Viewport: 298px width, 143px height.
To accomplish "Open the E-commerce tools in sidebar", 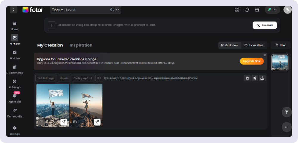I will pos(15,69).
